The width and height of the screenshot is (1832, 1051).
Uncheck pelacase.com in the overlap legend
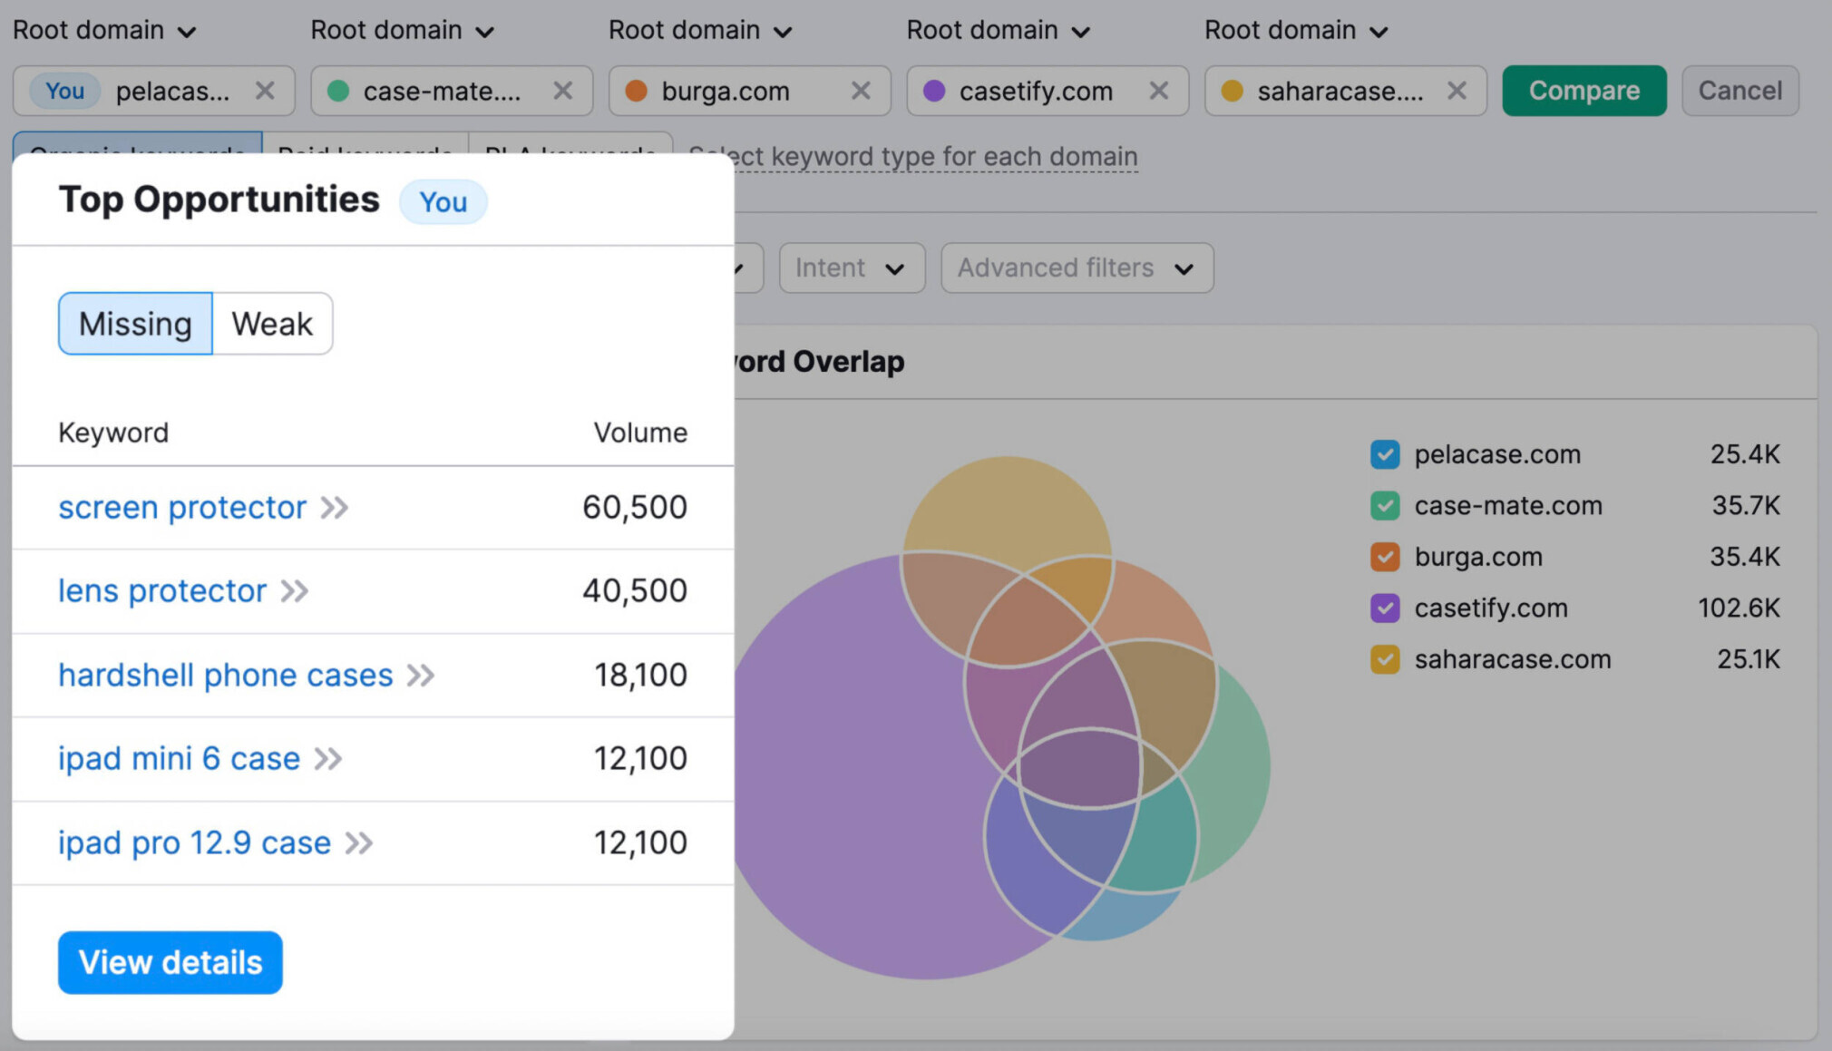1385,454
